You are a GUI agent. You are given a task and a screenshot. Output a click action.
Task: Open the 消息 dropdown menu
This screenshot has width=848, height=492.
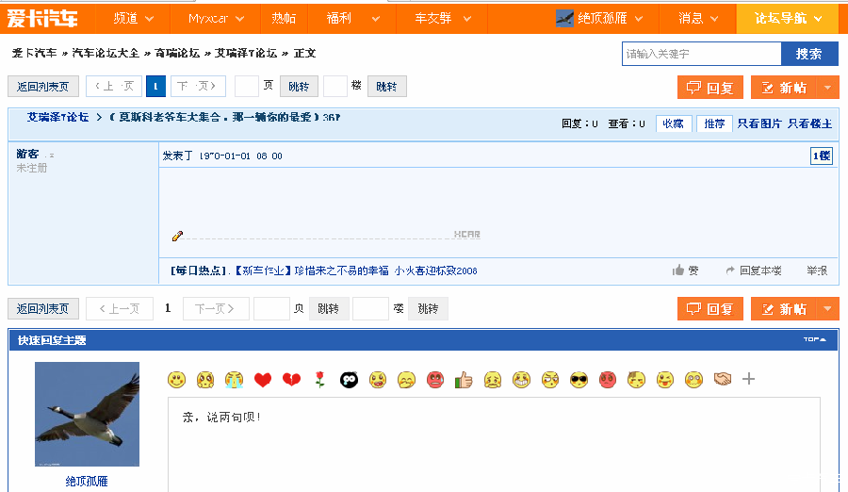point(699,19)
